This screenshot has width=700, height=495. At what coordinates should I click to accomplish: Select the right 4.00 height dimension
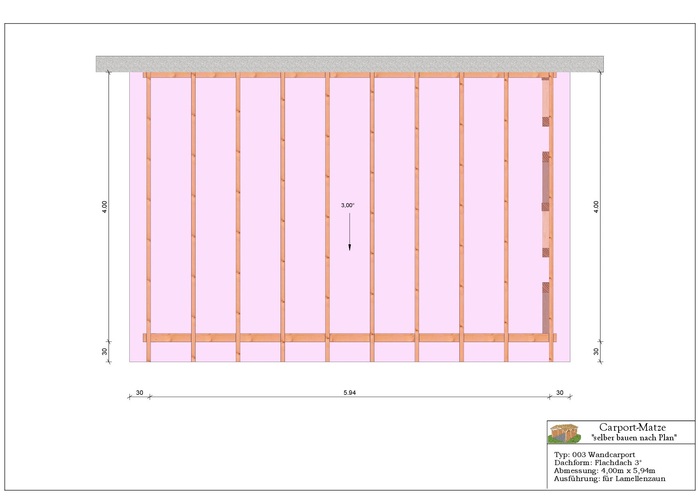coord(596,206)
